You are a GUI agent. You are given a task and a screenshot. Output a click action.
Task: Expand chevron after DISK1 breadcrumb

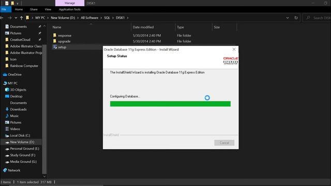(x=128, y=18)
